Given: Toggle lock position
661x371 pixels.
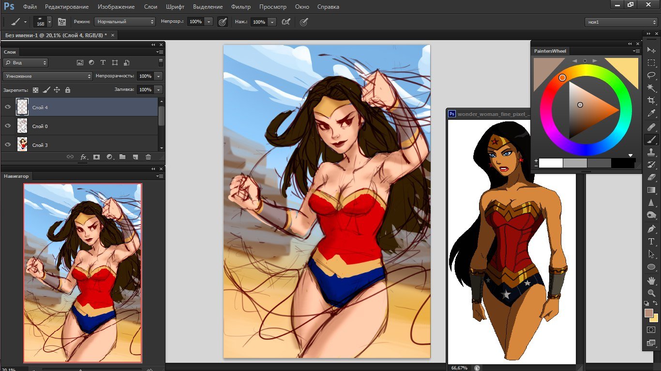Looking at the screenshot, I should 57,90.
